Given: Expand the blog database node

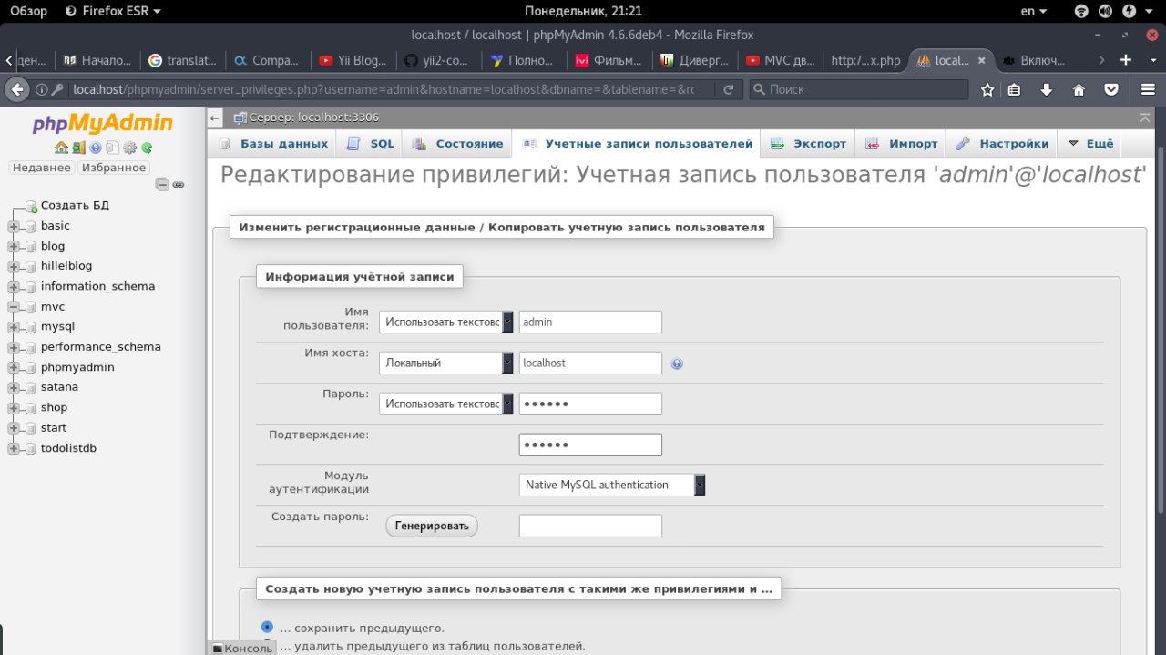Looking at the screenshot, I should pos(14,246).
